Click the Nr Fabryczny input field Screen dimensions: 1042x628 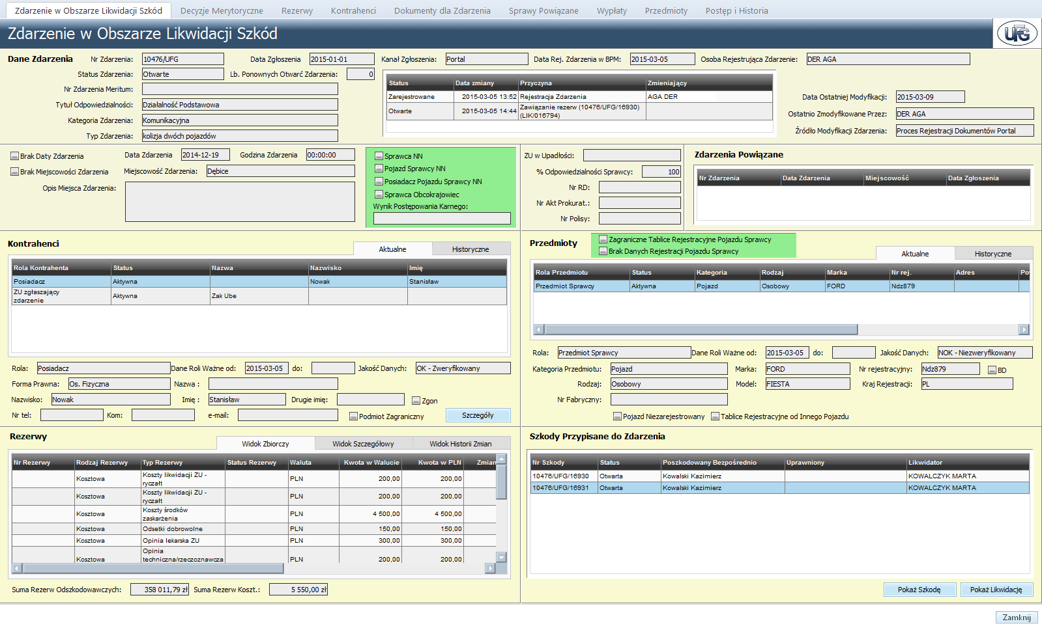tap(669, 400)
